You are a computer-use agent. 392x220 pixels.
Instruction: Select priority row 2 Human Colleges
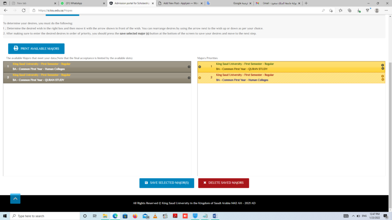291,78
